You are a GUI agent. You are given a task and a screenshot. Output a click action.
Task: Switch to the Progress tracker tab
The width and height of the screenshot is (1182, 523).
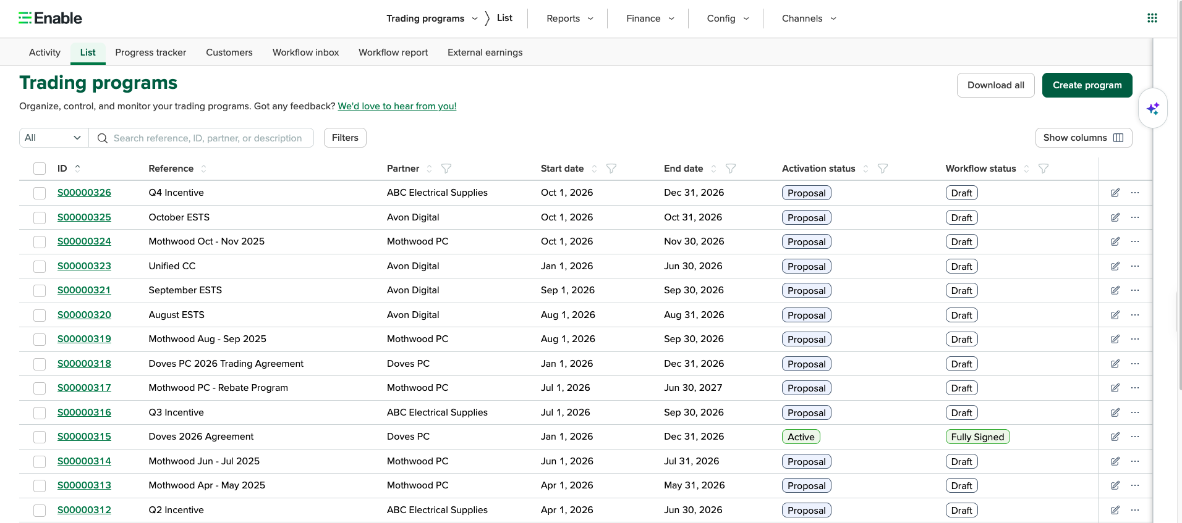tap(151, 52)
